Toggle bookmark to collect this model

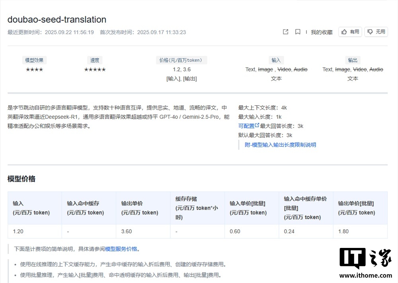(x=298, y=32)
